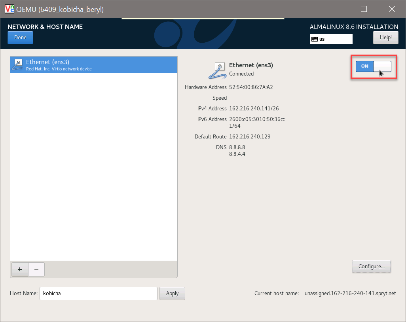This screenshot has width=406, height=322.
Task: Click the NETWORK & HOST NAME heading
Action: 45,27
